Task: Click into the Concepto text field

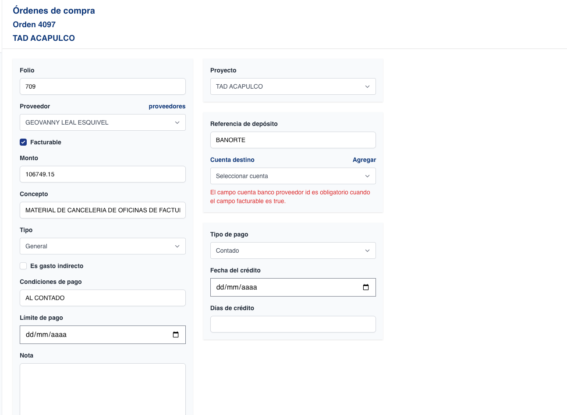Action: [103, 210]
